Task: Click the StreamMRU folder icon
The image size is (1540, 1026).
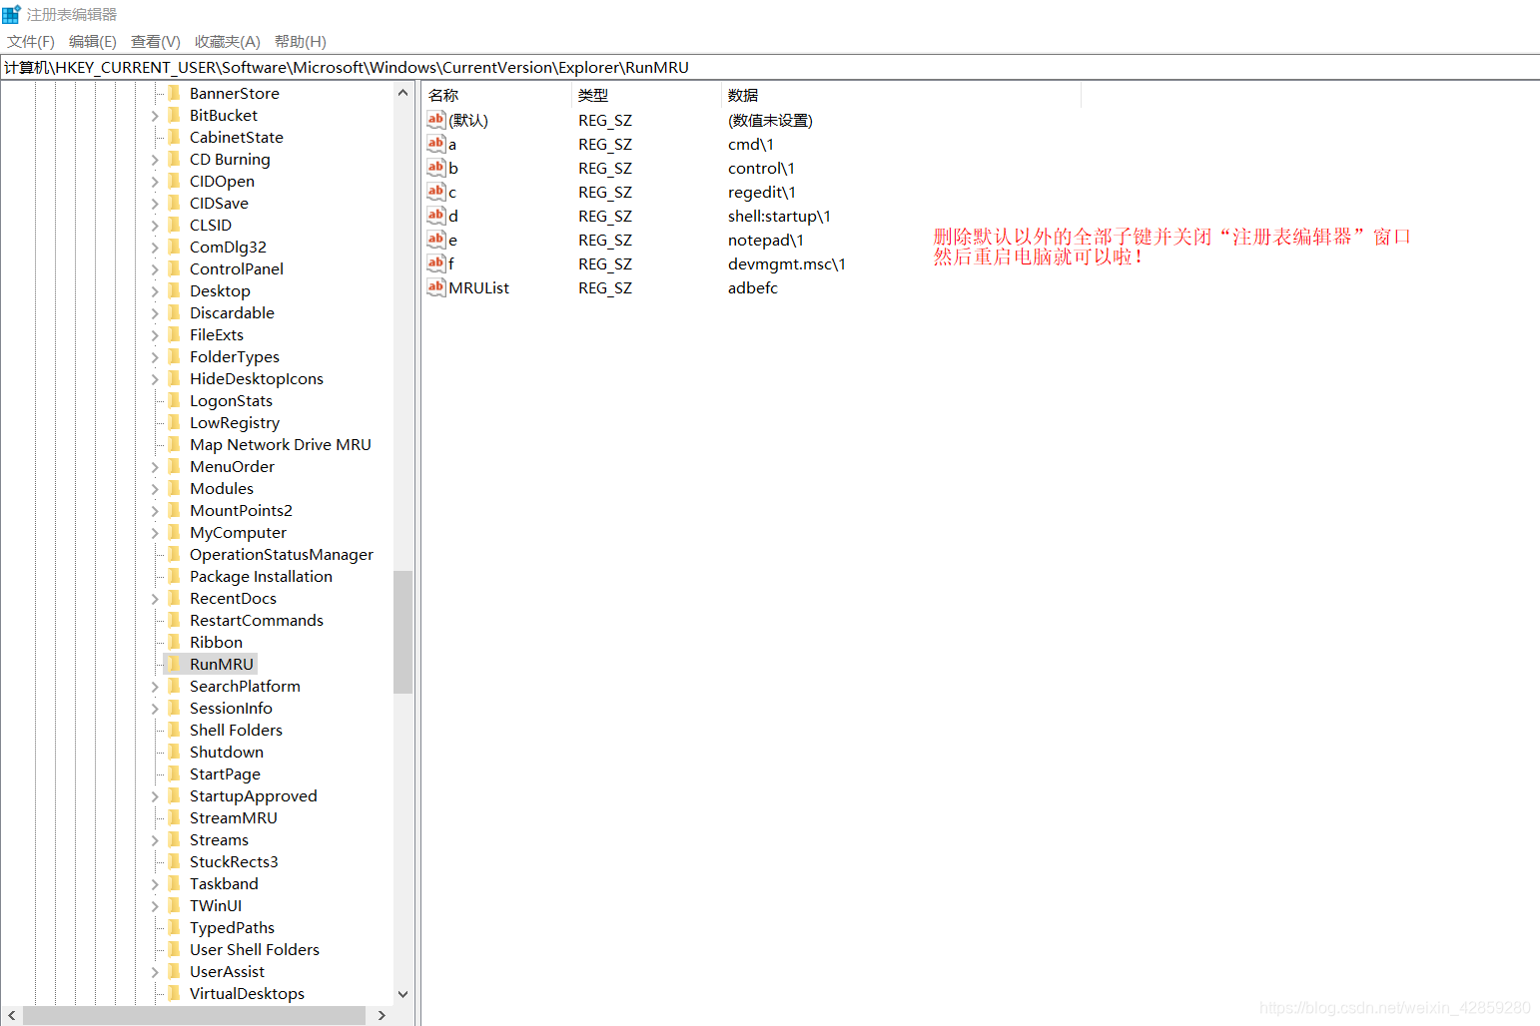Action: pos(175,817)
